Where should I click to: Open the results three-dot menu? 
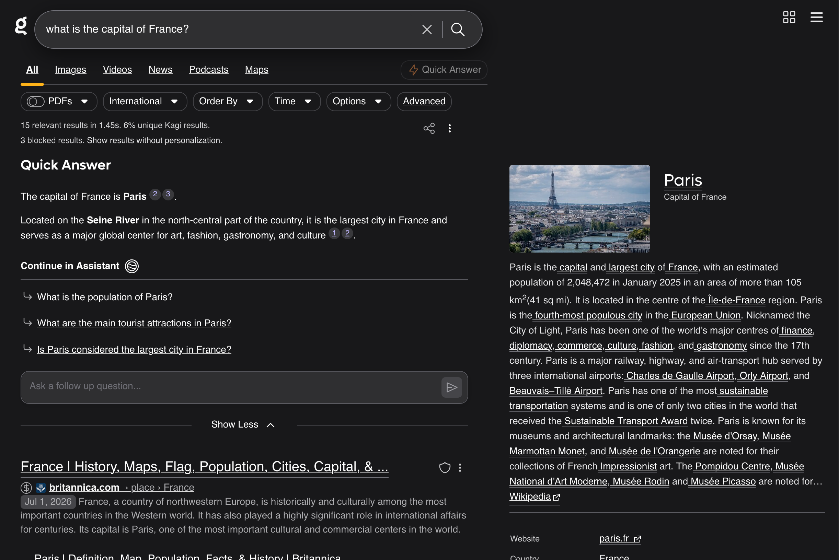coord(450,128)
